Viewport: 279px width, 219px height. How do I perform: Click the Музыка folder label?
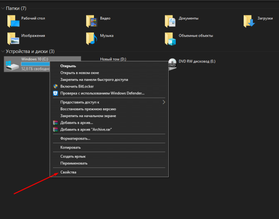[106, 36]
